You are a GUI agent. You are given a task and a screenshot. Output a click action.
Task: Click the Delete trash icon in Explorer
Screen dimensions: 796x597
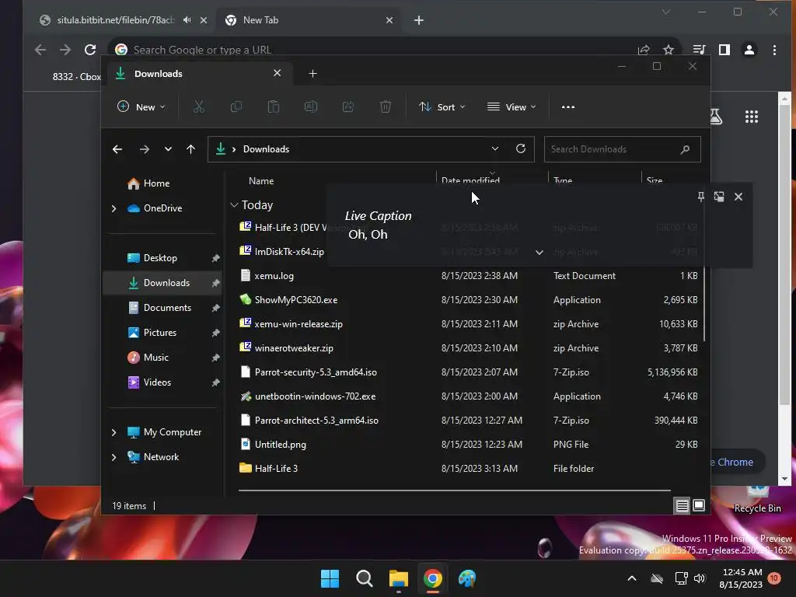(386, 107)
